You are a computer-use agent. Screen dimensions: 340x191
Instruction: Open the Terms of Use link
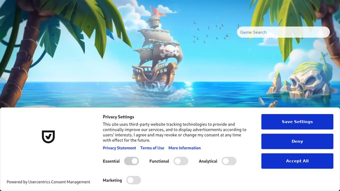coord(152,148)
